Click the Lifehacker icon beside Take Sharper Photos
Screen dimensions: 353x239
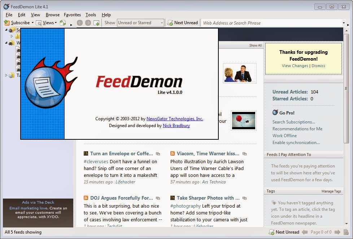coord(173,198)
